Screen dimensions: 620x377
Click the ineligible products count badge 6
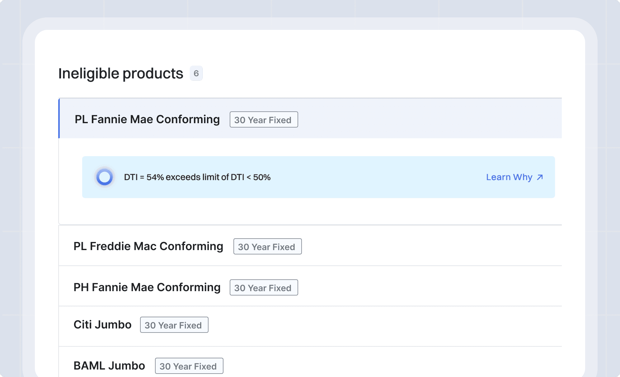click(x=196, y=73)
